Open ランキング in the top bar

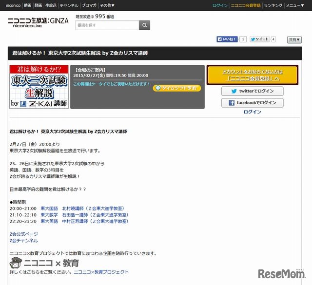(273, 5)
